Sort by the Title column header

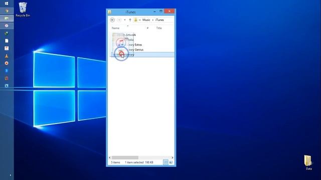coord(159,28)
